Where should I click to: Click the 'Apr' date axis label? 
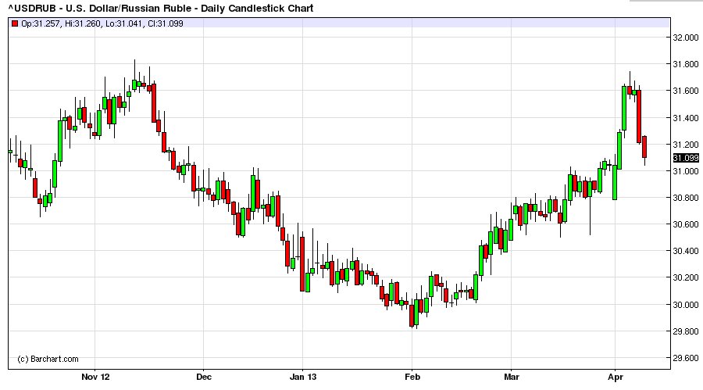[x=616, y=377]
